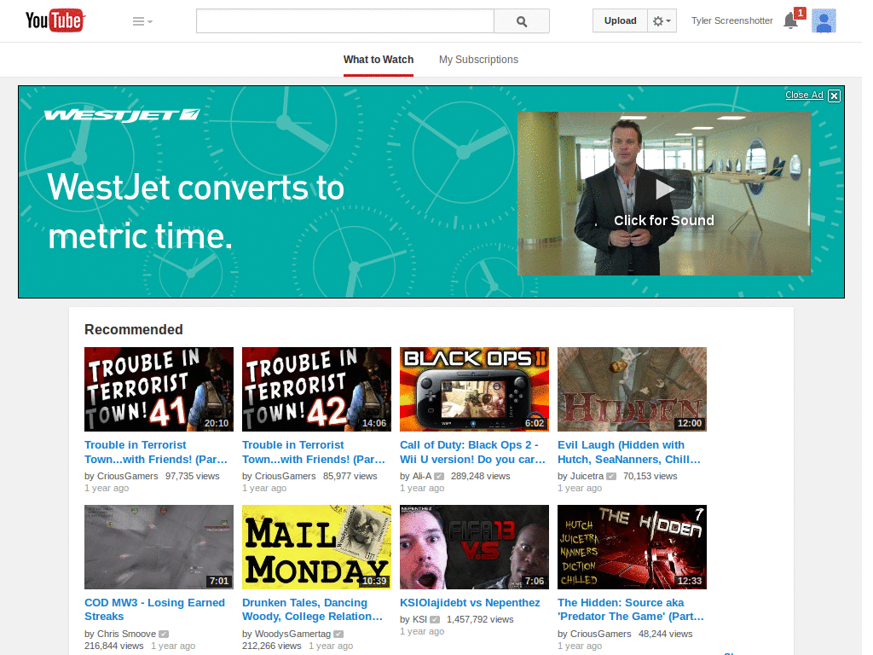Visit CriousGamers channel under 97,735 views video
This screenshot has height=655, width=873.
tap(128, 476)
